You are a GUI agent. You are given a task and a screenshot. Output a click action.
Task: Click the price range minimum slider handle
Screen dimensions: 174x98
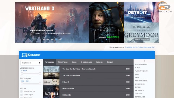click(22, 73)
